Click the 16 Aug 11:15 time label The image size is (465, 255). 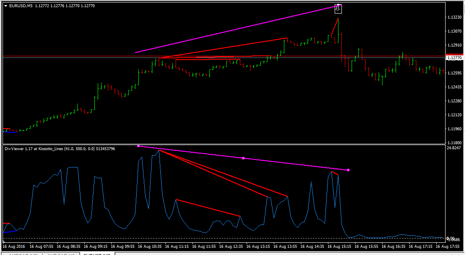point(177,247)
